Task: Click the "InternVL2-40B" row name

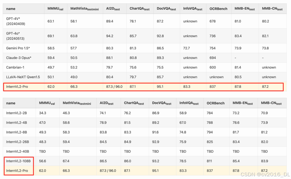Action: [18, 152]
